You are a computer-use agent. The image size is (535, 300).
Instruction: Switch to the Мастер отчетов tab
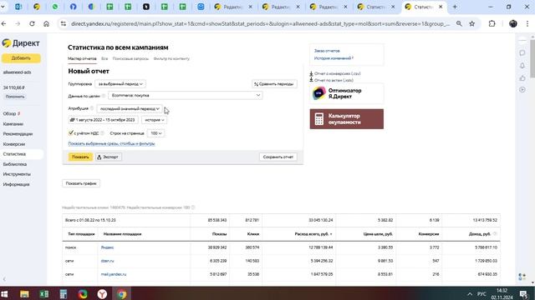tap(82, 58)
